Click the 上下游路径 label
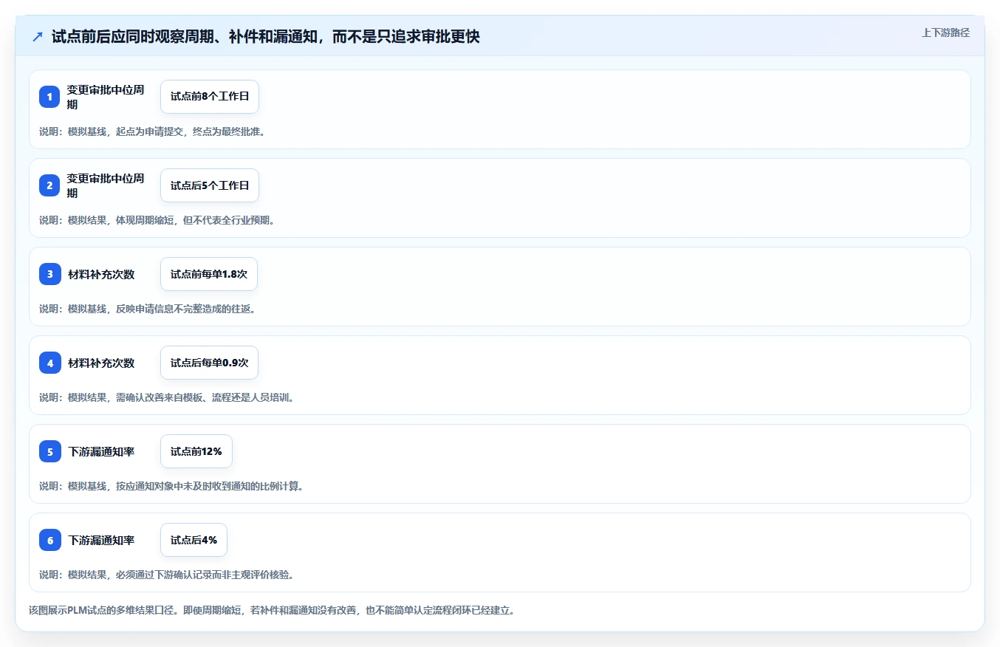The image size is (1000, 647). (945, 32)
